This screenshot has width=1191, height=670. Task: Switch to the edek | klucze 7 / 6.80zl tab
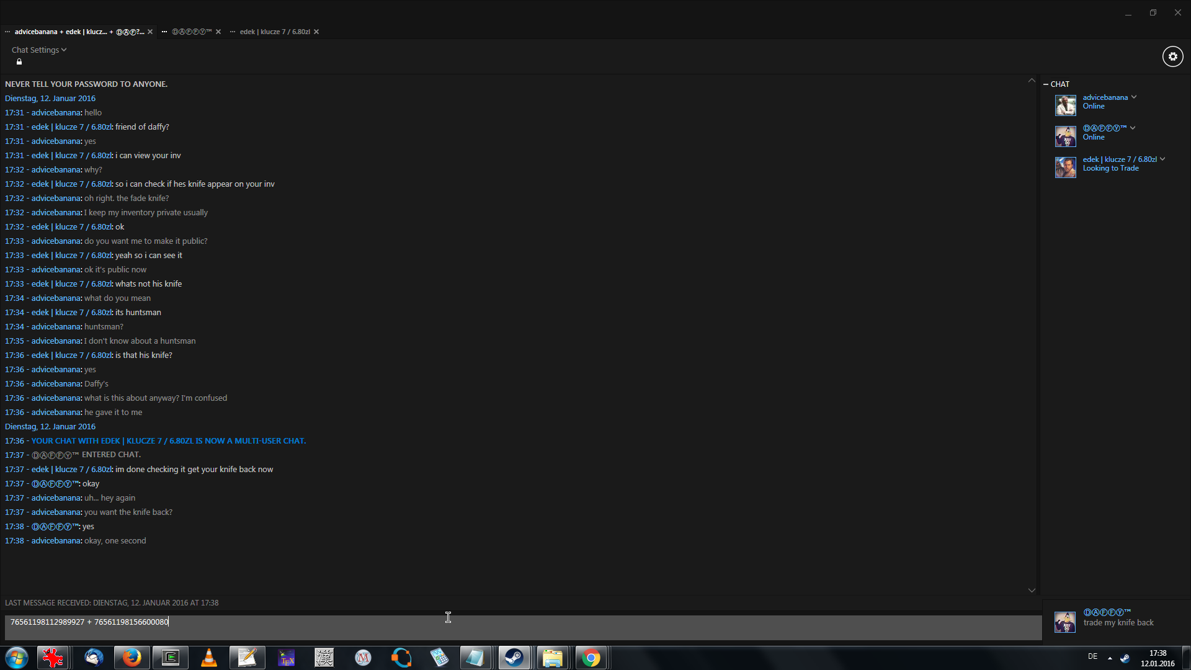click(274, 32)
